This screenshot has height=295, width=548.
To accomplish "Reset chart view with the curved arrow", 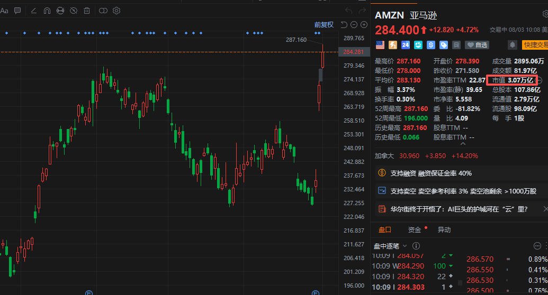I will point(344,25).
